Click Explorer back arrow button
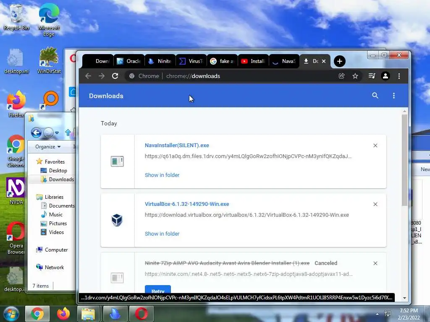The height and width of the screenshot is (322, 430). click(x=36, y=133)
